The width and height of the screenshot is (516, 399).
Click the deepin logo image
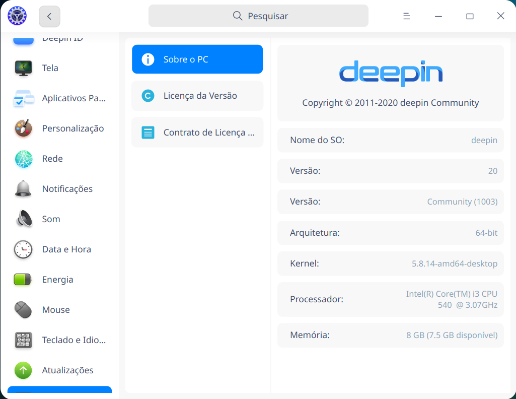[391, 74]
